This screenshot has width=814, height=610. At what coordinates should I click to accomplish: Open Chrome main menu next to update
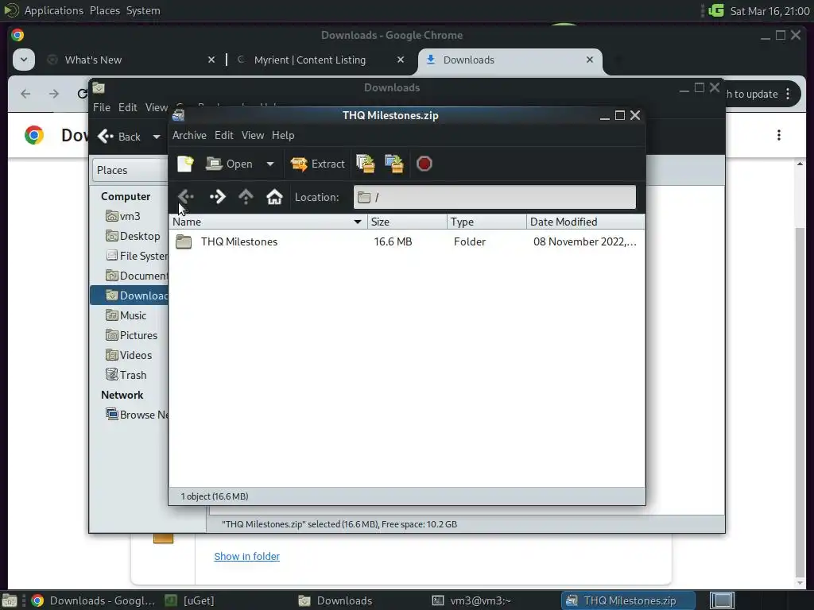click(x=788, y=94)
